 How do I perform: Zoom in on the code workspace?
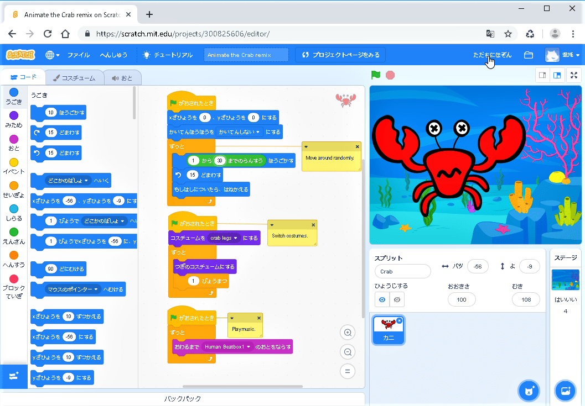(348, 333)
